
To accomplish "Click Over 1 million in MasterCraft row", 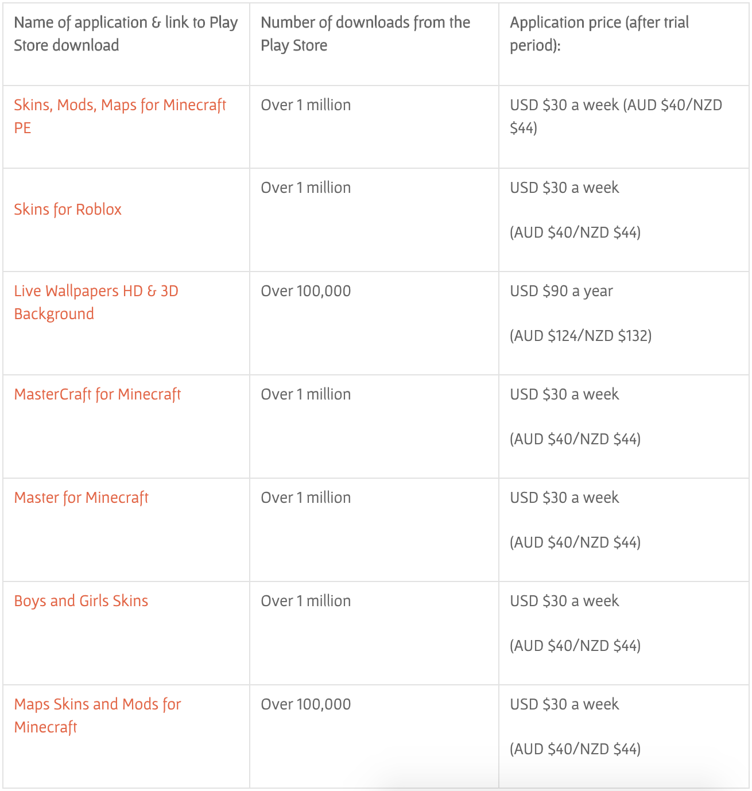I will click(306, 394).
